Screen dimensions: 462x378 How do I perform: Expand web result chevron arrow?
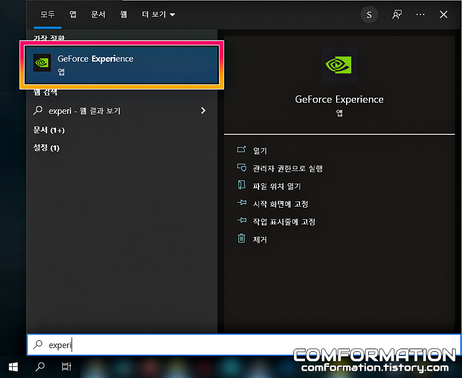click(x=203, y=110)
